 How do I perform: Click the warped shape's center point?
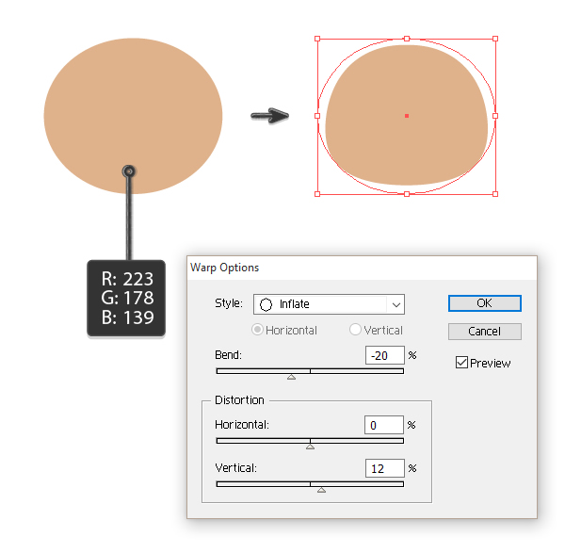click(407, 116)
